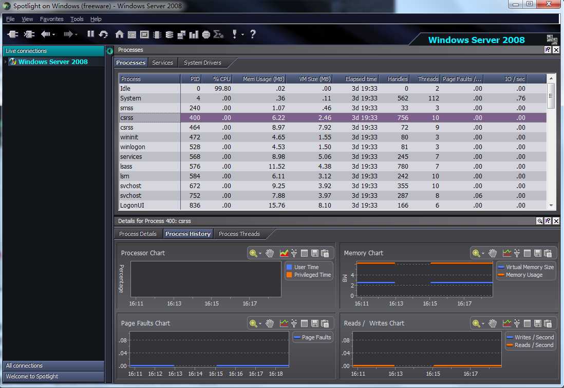This screenshot has height=388, width=564.
Task: Open the alarm icon dropdown arrow
Action: [x=243, y=34]
